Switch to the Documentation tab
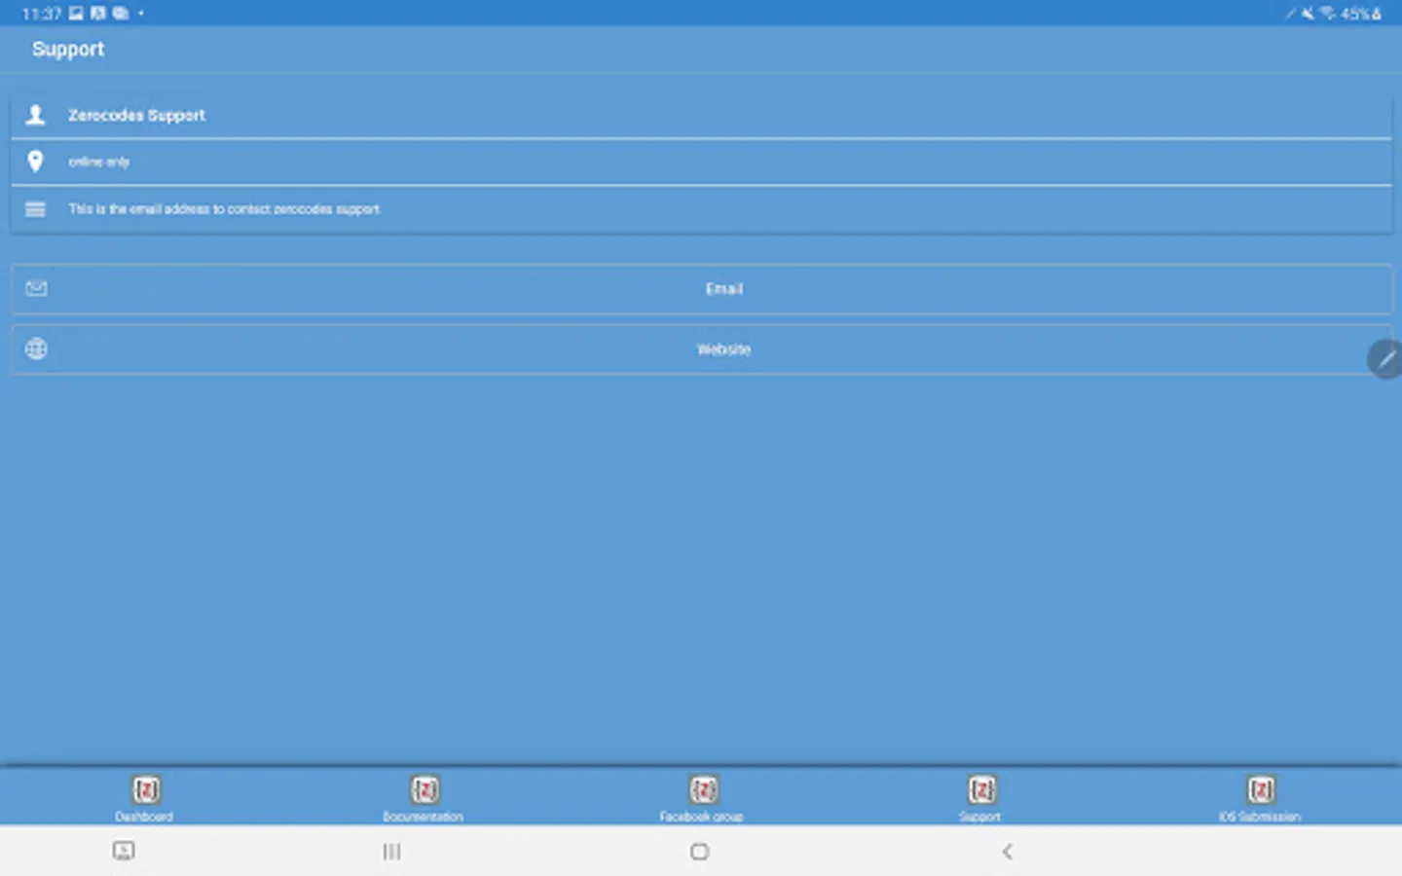Image resolution: width=1402 pixels, height=876 pixels. click(x=424, y=797)
